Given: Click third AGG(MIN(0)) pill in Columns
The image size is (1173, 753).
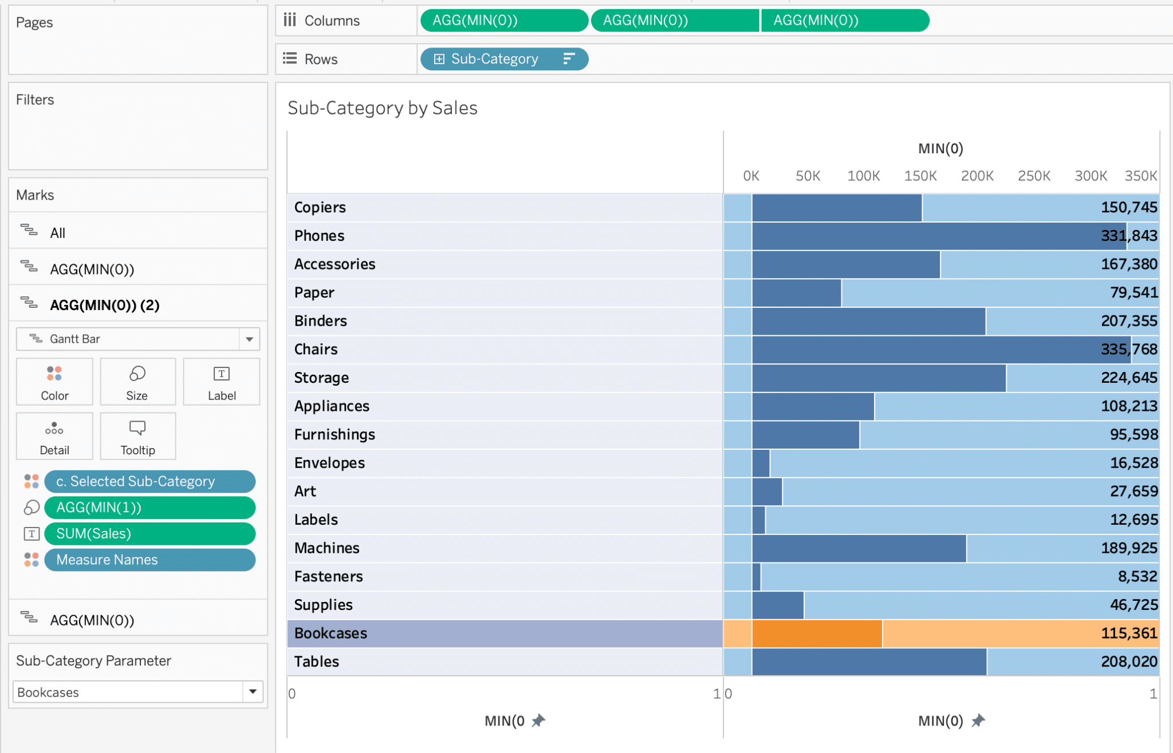Looking at the screenshot, I should 845,21.
